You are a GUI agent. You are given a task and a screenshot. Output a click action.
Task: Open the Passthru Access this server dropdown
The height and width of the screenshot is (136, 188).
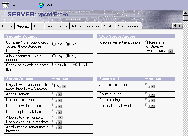153,87
